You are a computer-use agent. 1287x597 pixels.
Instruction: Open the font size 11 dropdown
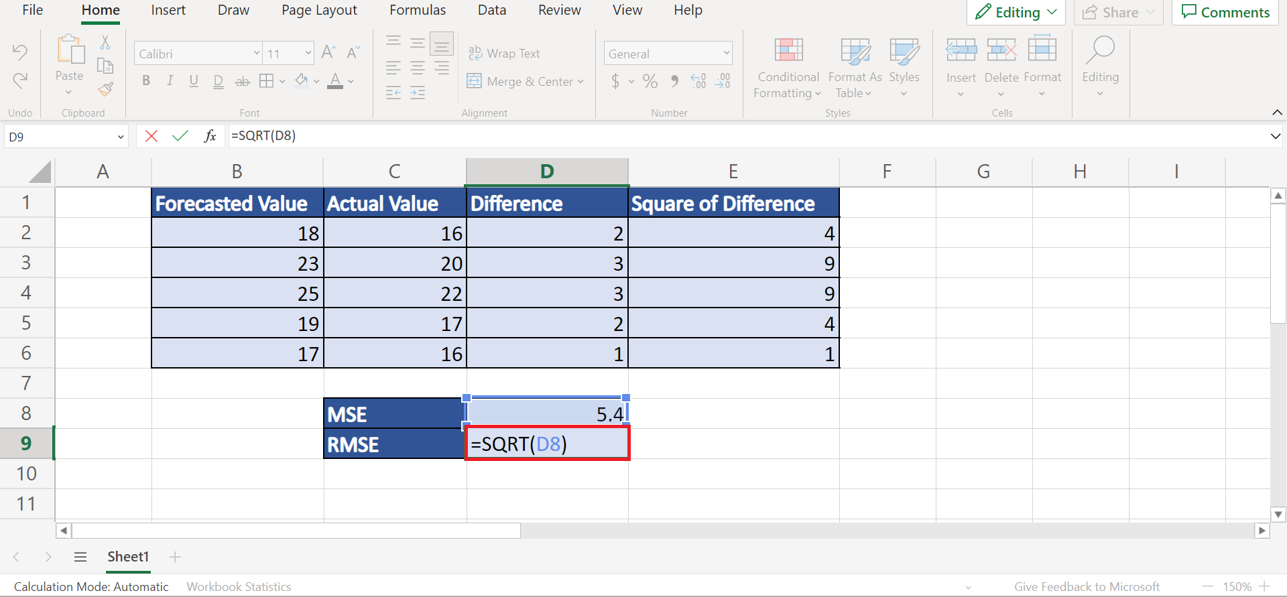coord(308,53)
